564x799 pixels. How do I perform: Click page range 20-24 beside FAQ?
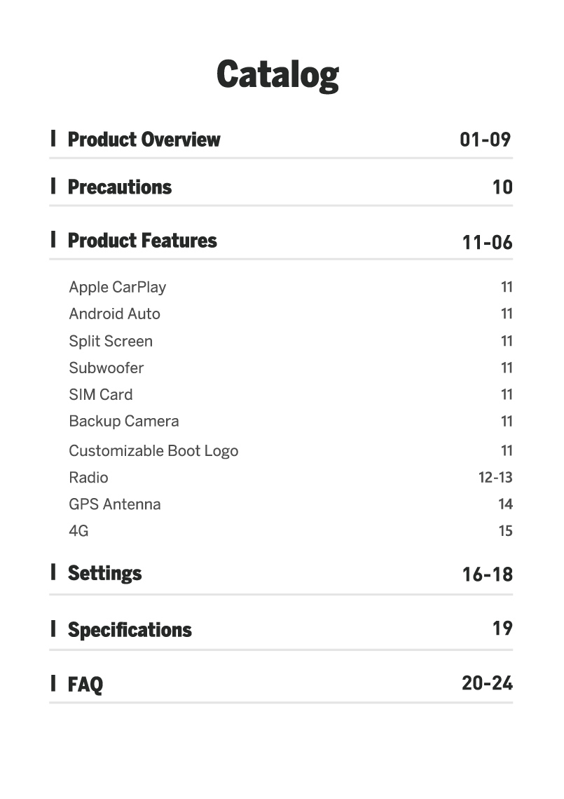[x=487, y=683]
